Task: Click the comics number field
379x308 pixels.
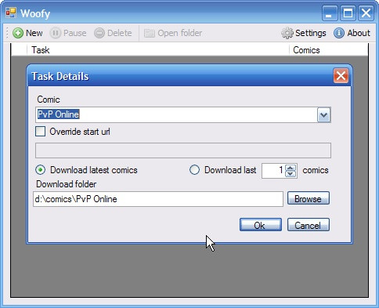Action: click(273, 171)
